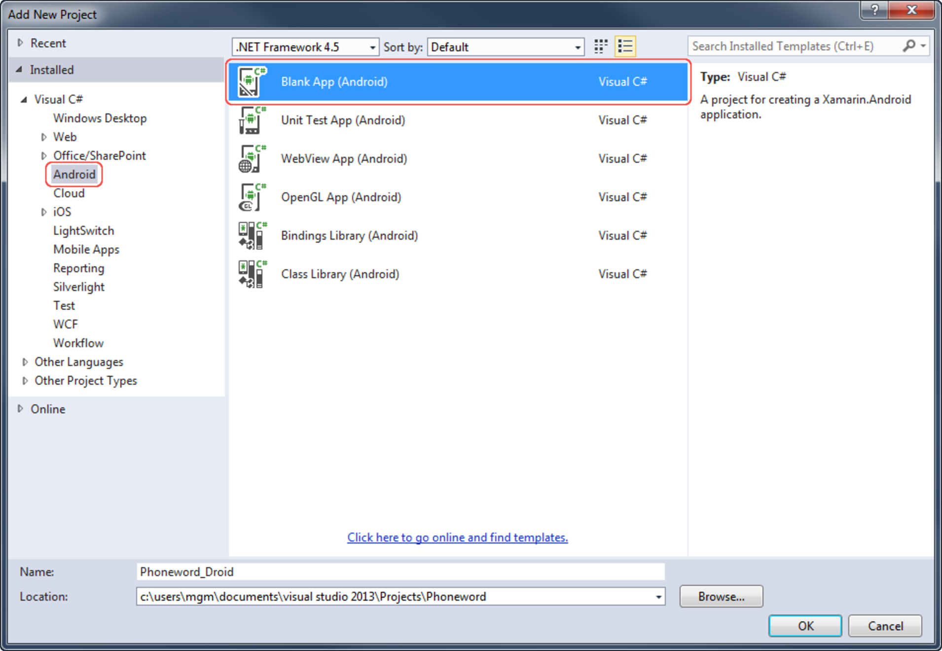Collapse the Visual C# tree node
The width and height of the screenshot is (942, 651).
[24, 100]
